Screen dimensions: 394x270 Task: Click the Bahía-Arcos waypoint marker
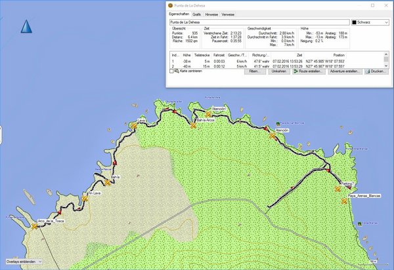coord(194,126)
